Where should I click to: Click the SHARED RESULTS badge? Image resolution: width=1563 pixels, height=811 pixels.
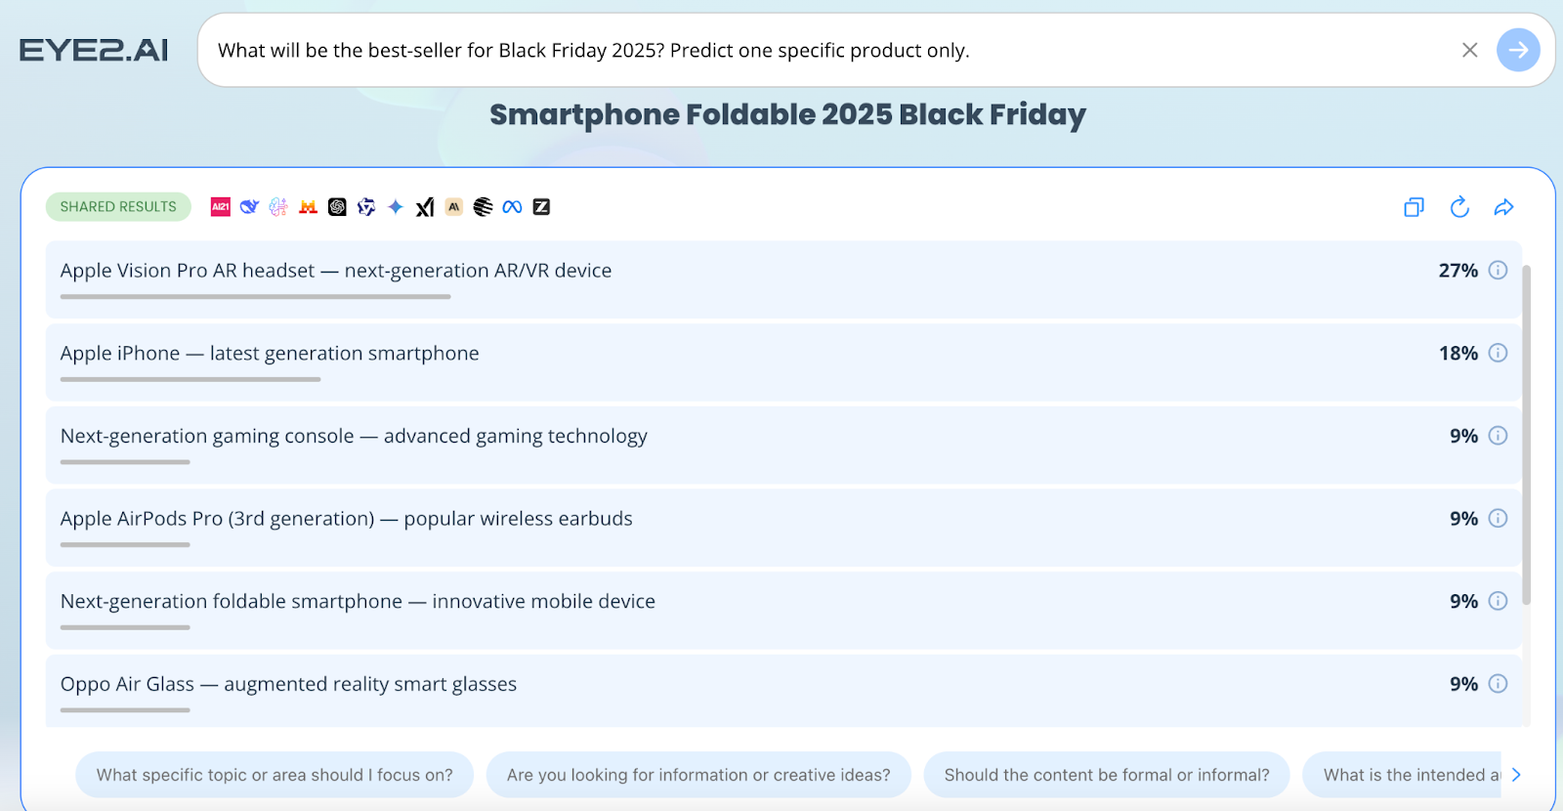click(x=118, y=207)
